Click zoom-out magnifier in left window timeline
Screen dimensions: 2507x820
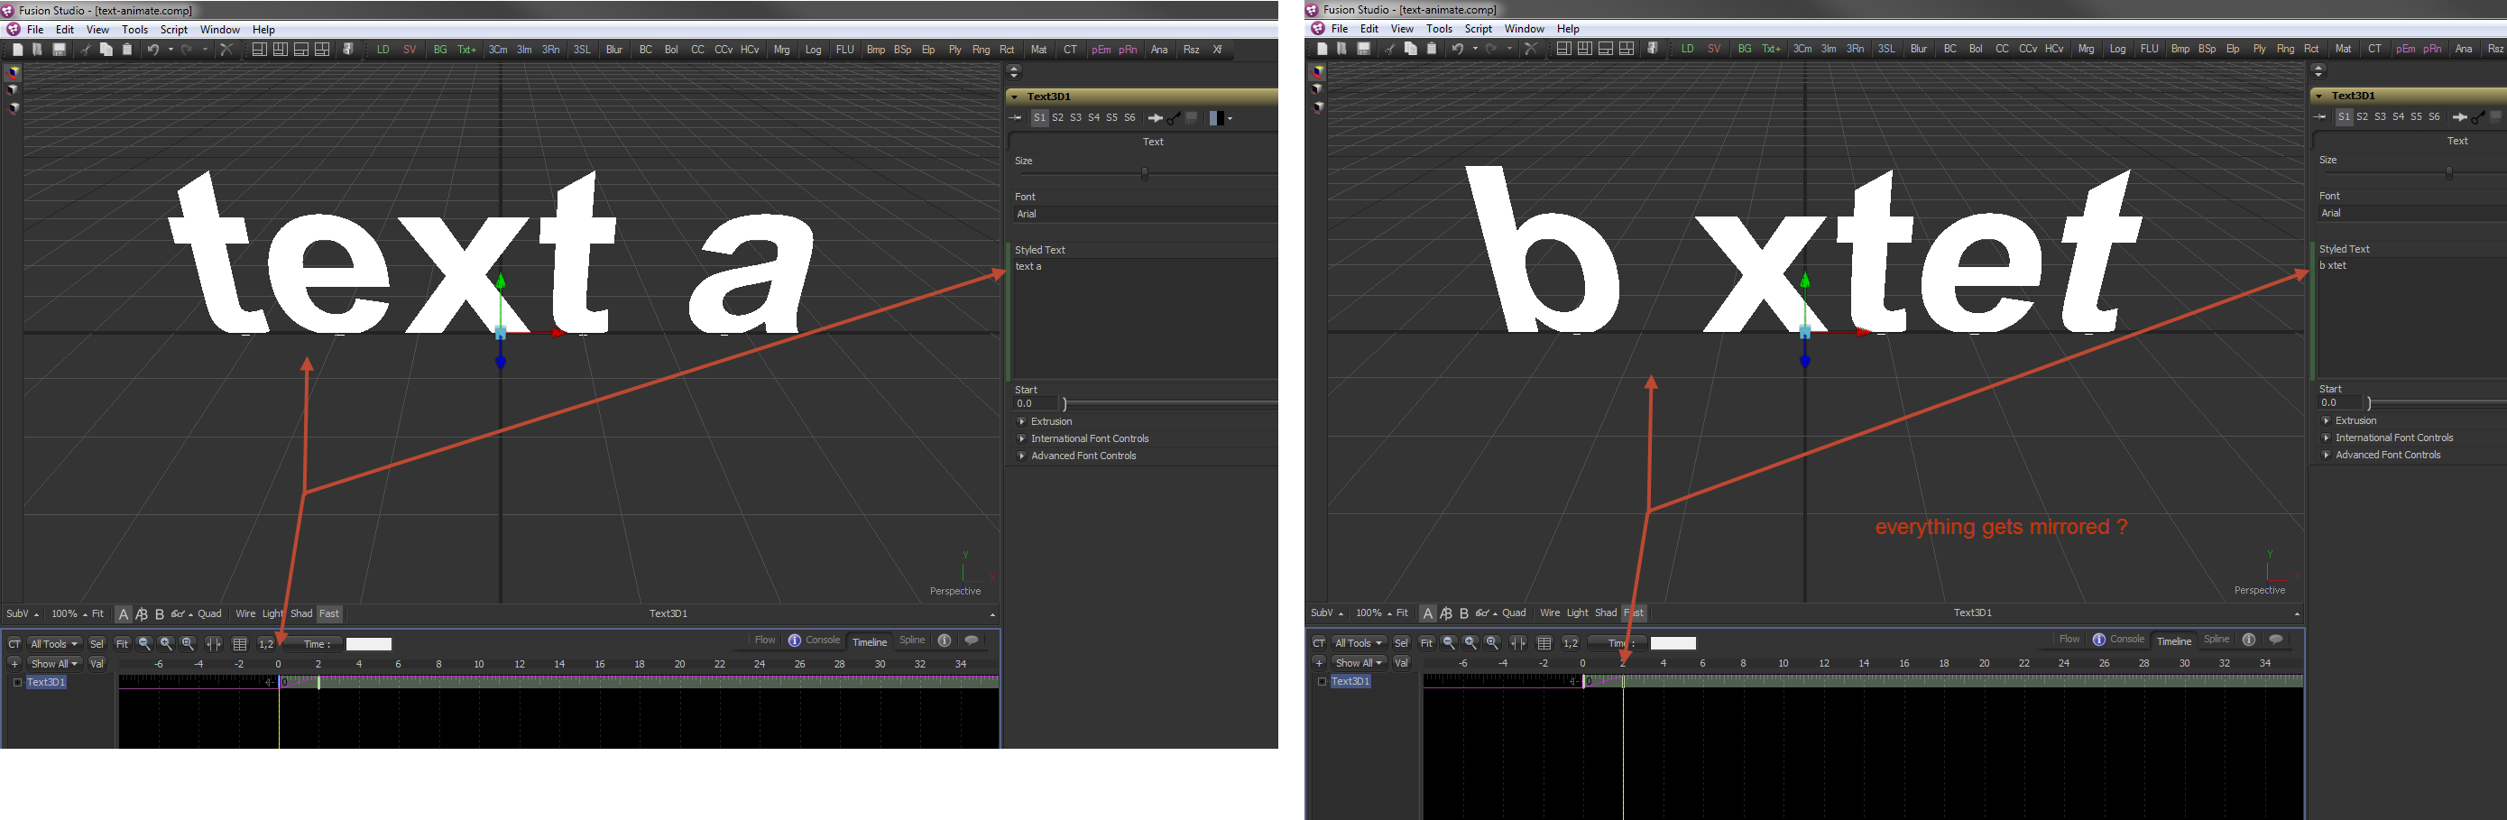[x=144, y=644]
